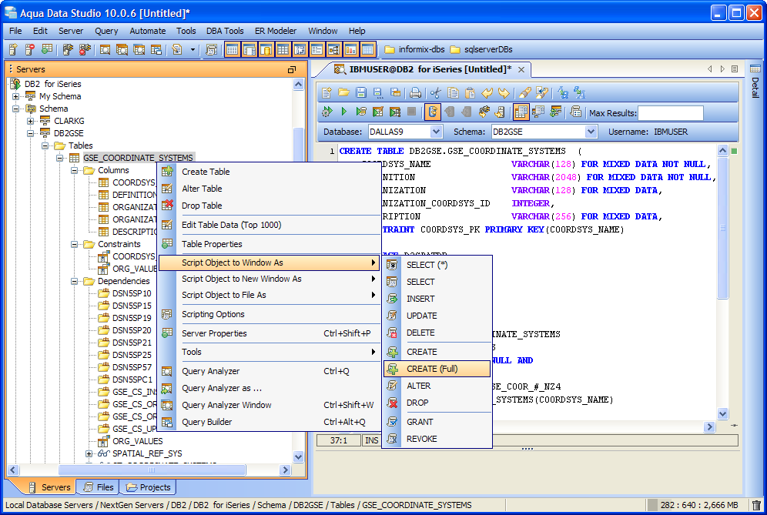Click the restore panel icon in Servers header

click(292, 69)
